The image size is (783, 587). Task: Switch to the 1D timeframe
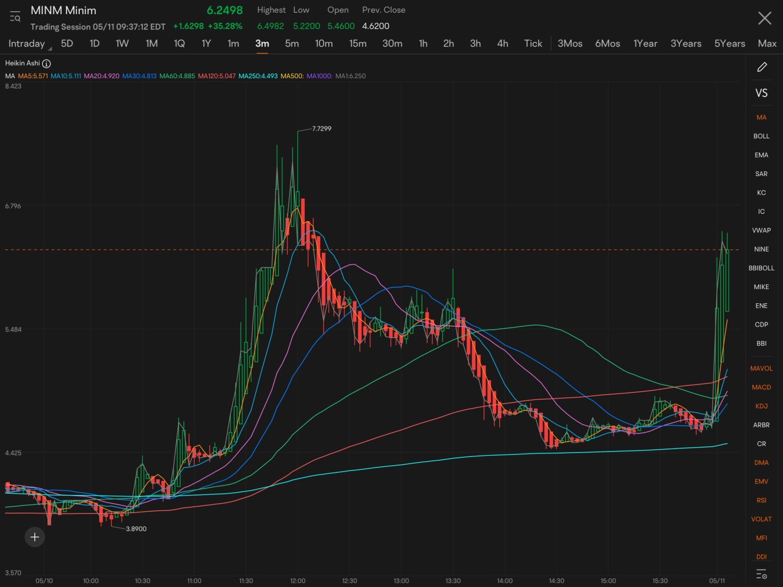[94, 44]
